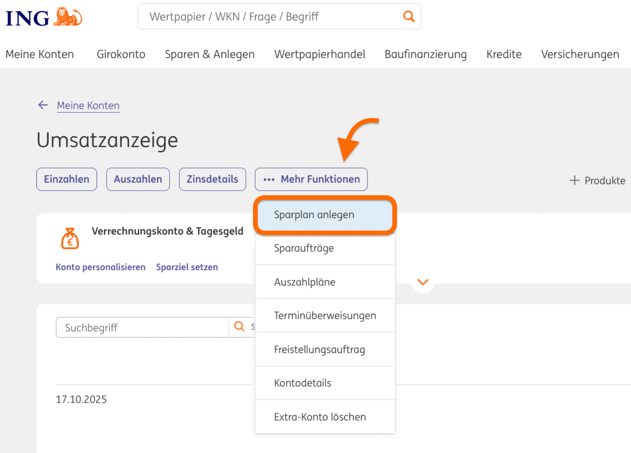The height and width of the screenshot is (453, 631).
Task: Click the Sparziel setzen link
Action: [x=187, y=267]
